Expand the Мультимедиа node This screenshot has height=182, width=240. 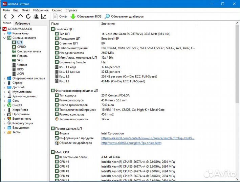pyautogui.click(x=4, y=92)
